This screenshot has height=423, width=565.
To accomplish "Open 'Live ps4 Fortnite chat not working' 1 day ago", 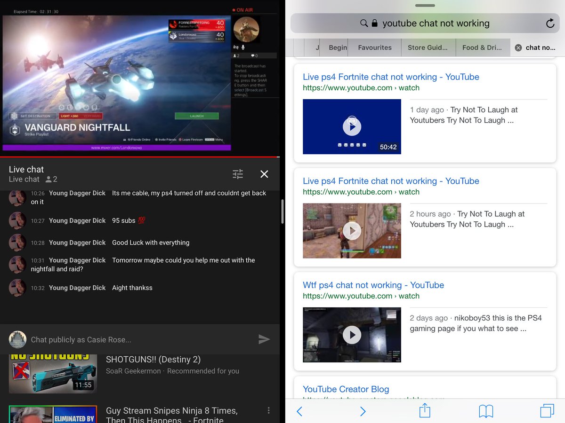I will click(391, 77).
